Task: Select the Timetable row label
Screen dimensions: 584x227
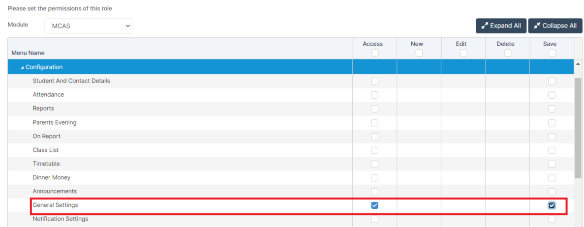Action: click(x=46, y=164)
